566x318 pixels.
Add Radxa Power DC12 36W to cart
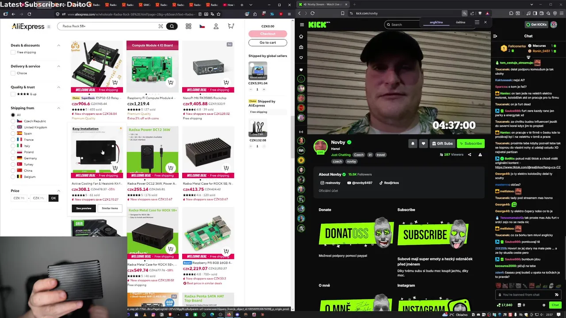click(x=170, y=168)
